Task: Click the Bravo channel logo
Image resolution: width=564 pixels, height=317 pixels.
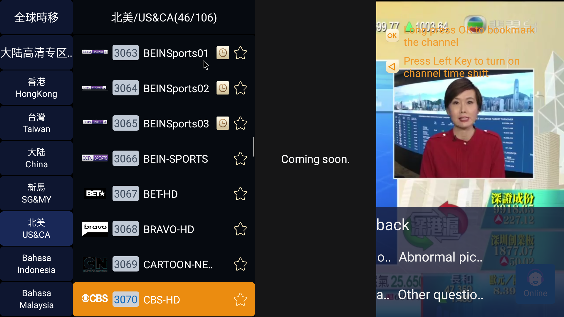Action: tap(95, 229)
